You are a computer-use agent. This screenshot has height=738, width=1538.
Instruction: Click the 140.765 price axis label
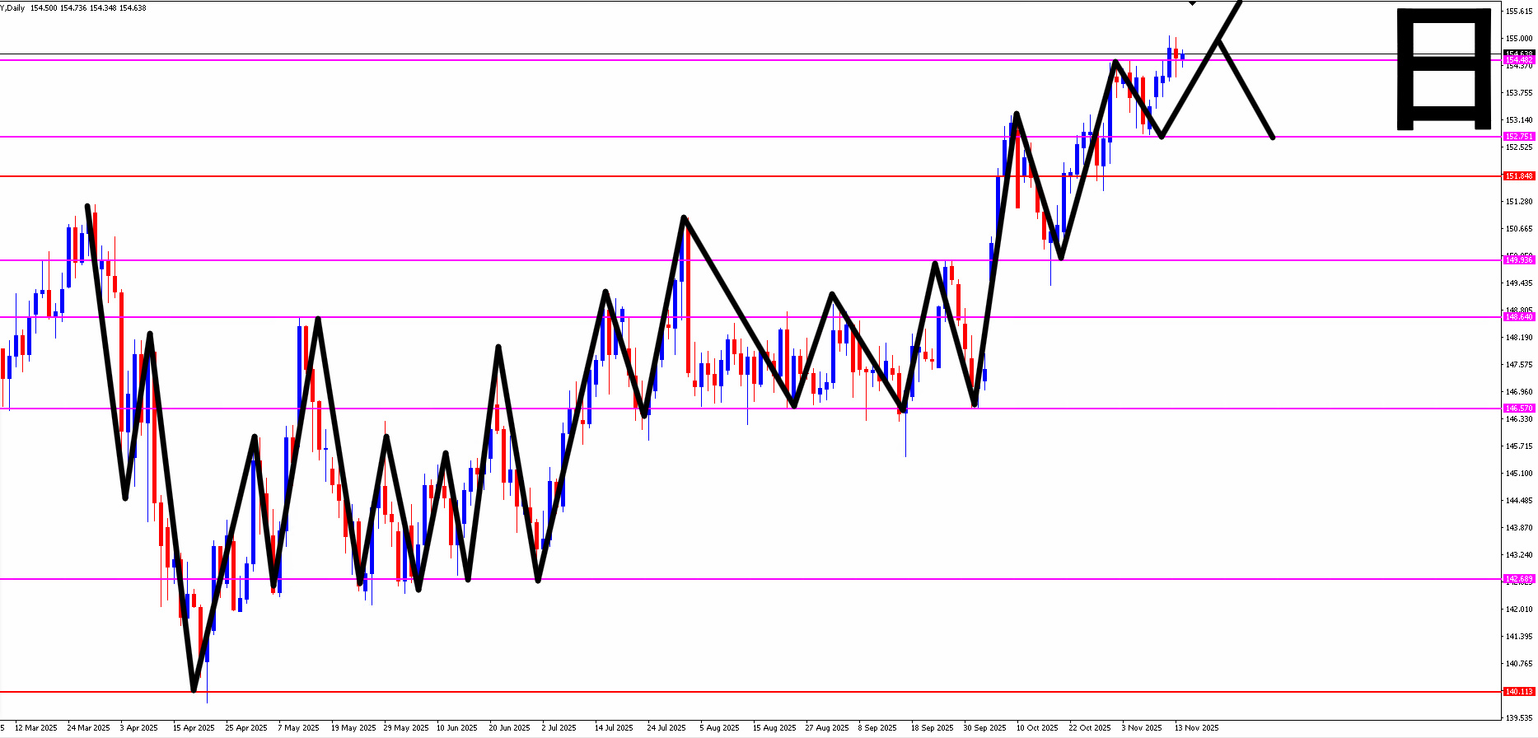click(x=1519, y=664)
